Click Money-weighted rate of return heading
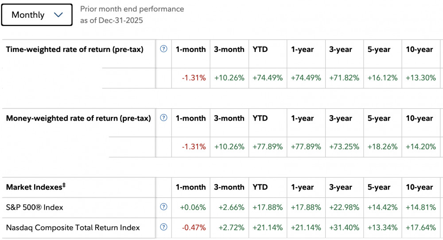 [78, 118]
